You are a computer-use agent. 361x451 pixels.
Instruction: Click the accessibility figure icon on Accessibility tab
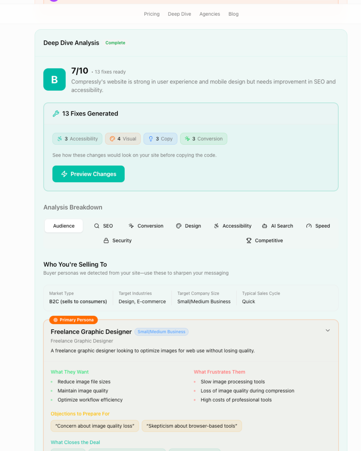[216, 226]
